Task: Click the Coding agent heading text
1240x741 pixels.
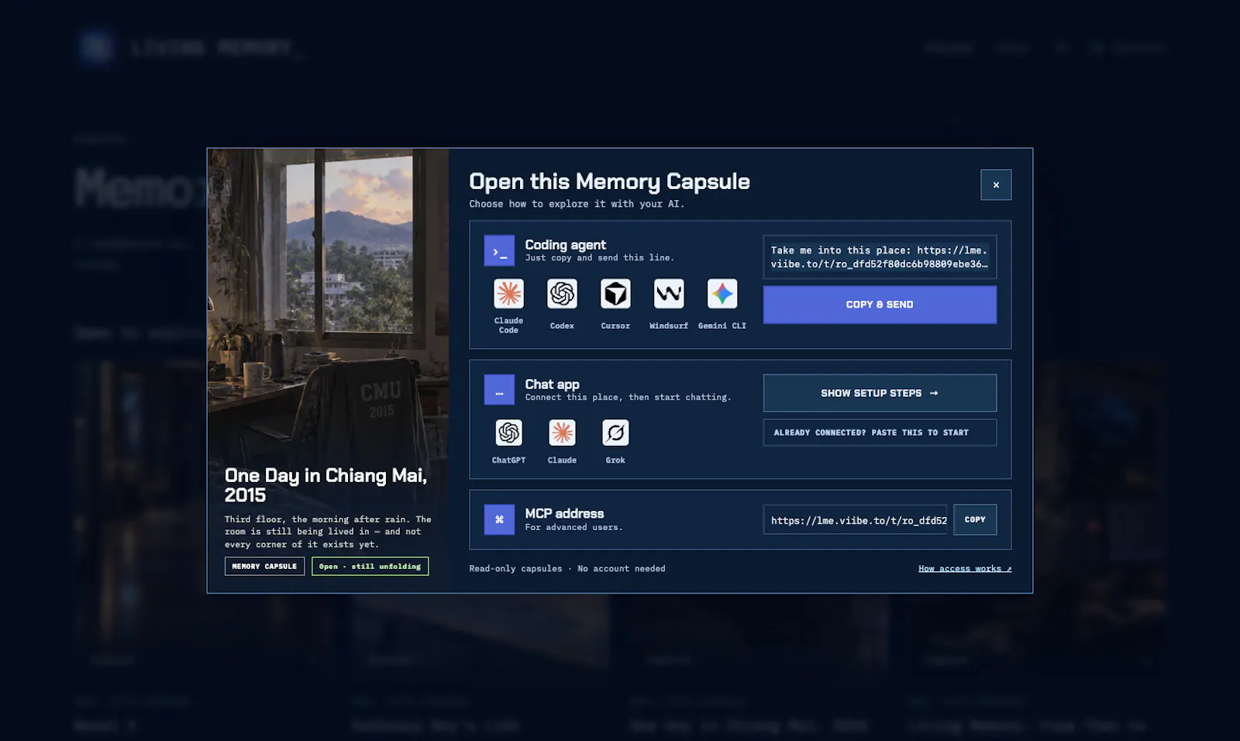Action: pos(565,244)
